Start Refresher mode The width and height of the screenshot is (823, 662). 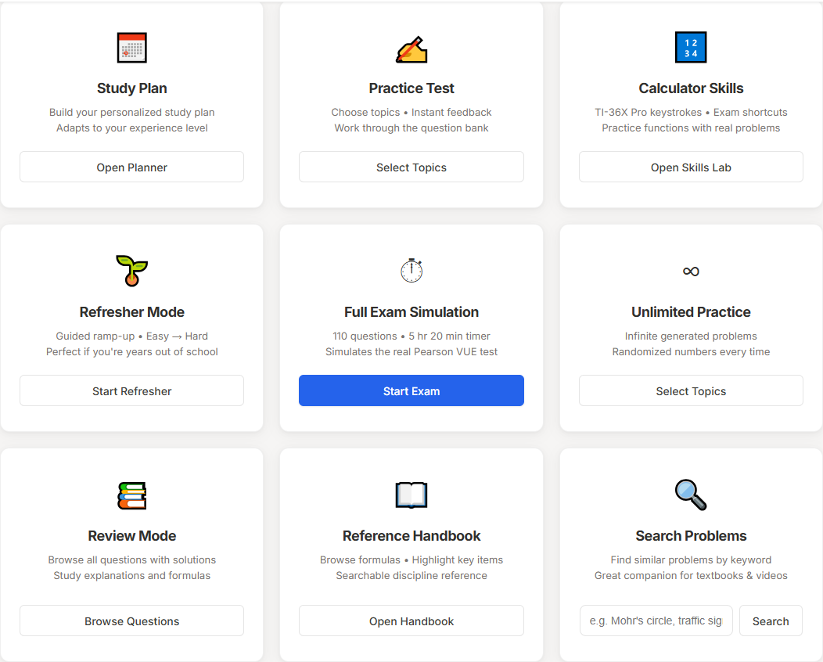[x=131, y=390]
